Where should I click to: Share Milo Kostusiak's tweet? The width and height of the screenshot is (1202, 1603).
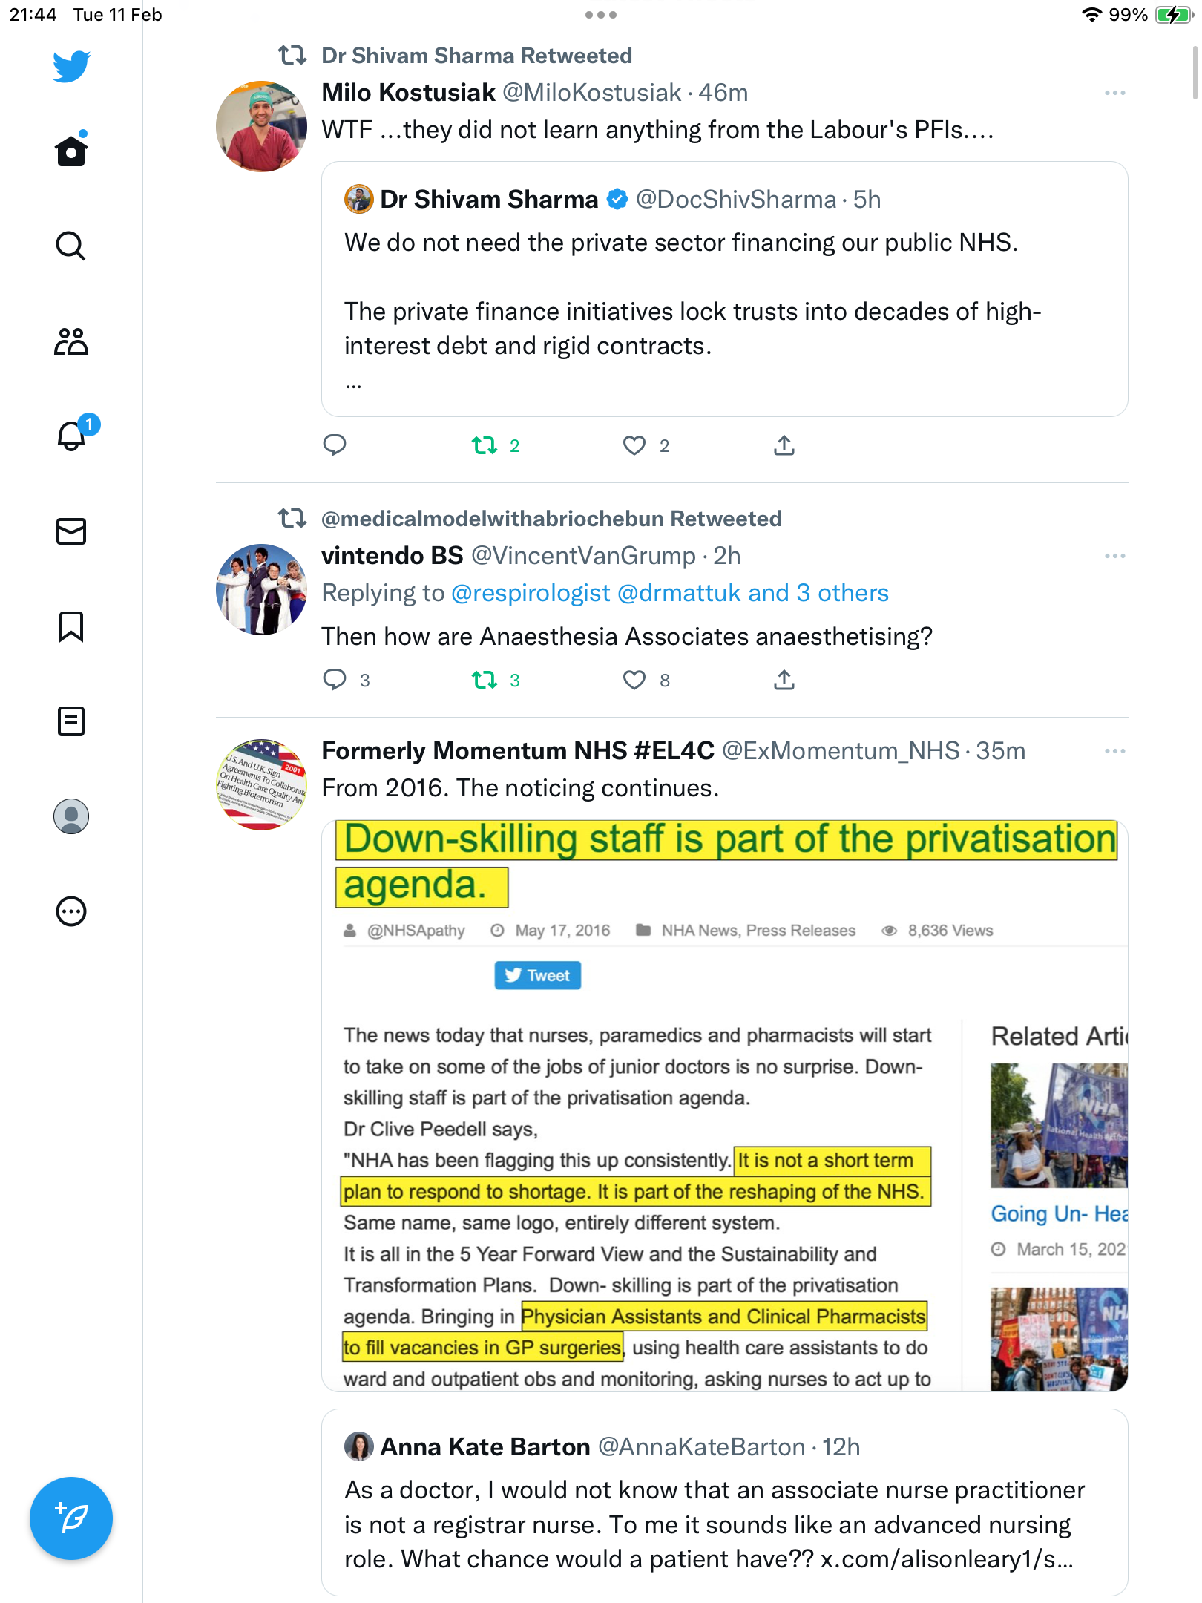coord(784,445)
